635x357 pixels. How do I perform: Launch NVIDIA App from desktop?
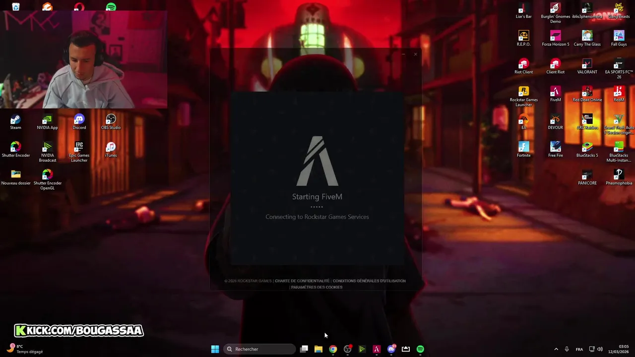pyautogui.click(x=47, y=121)
